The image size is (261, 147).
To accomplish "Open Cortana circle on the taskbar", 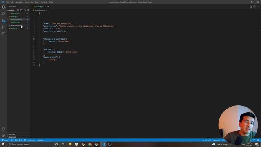I will pos(56,144).
